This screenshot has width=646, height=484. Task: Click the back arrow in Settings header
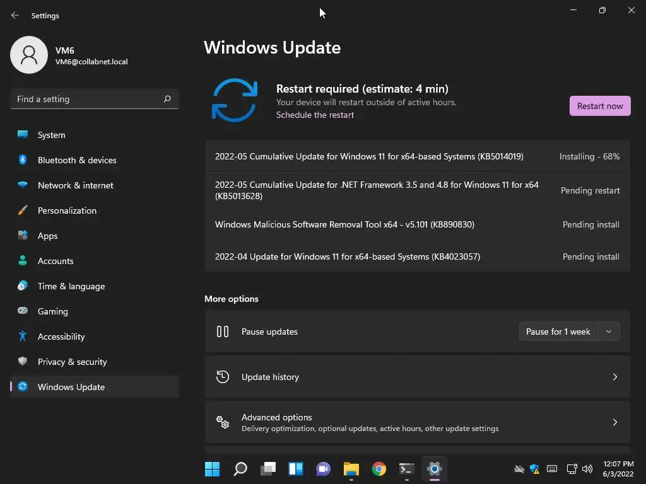15,15
